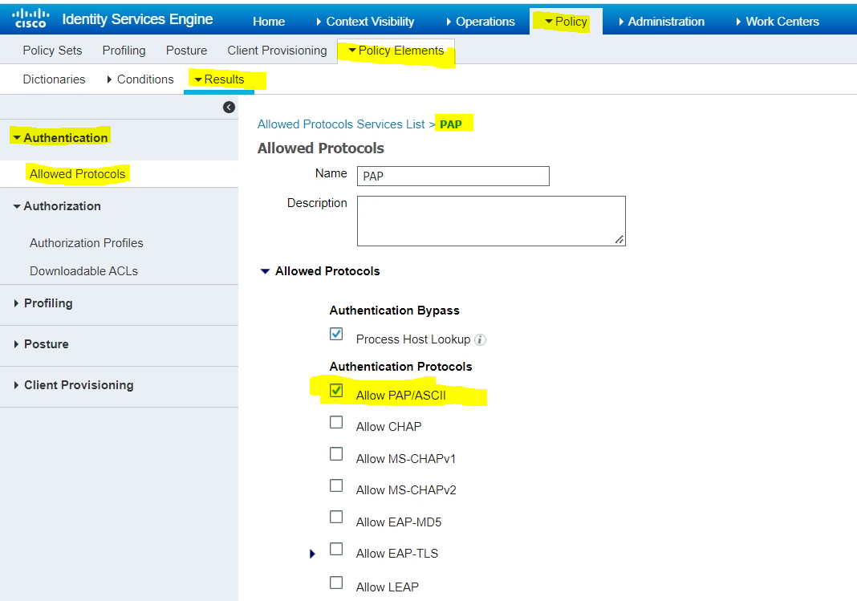Open Authorization Profiles in sidebar

click(87, 243)
